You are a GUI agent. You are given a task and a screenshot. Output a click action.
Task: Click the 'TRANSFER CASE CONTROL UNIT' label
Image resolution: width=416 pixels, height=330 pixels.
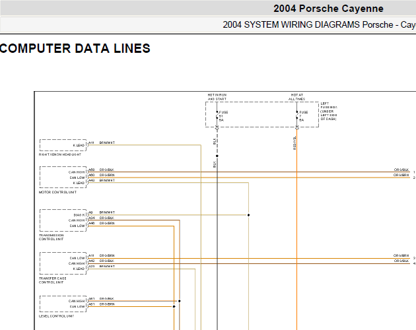coord(53,280)
